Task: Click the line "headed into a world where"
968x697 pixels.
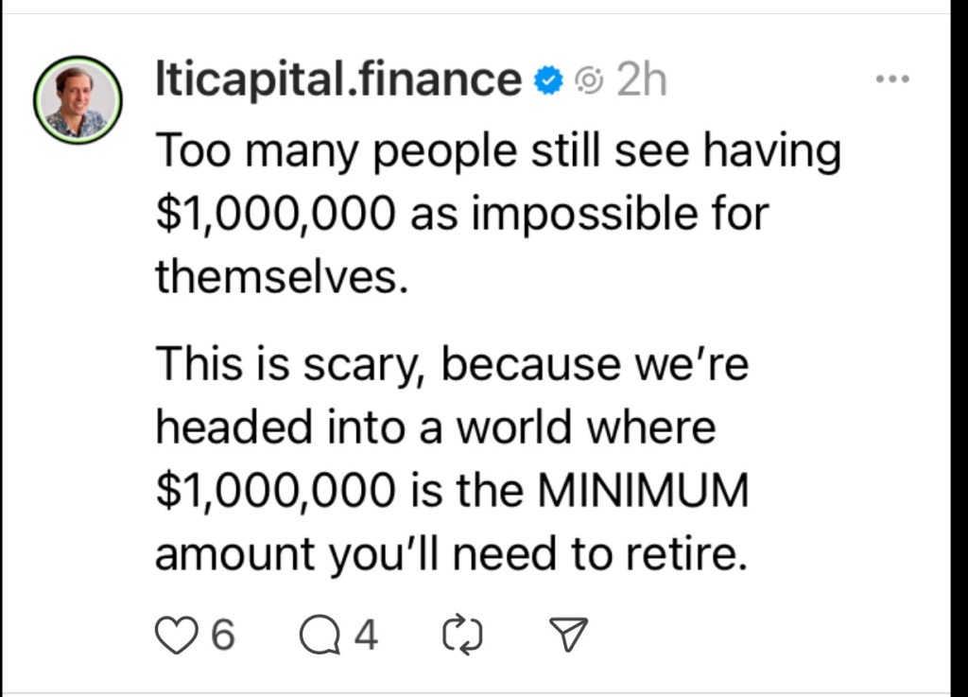Action: click(436, 428)
